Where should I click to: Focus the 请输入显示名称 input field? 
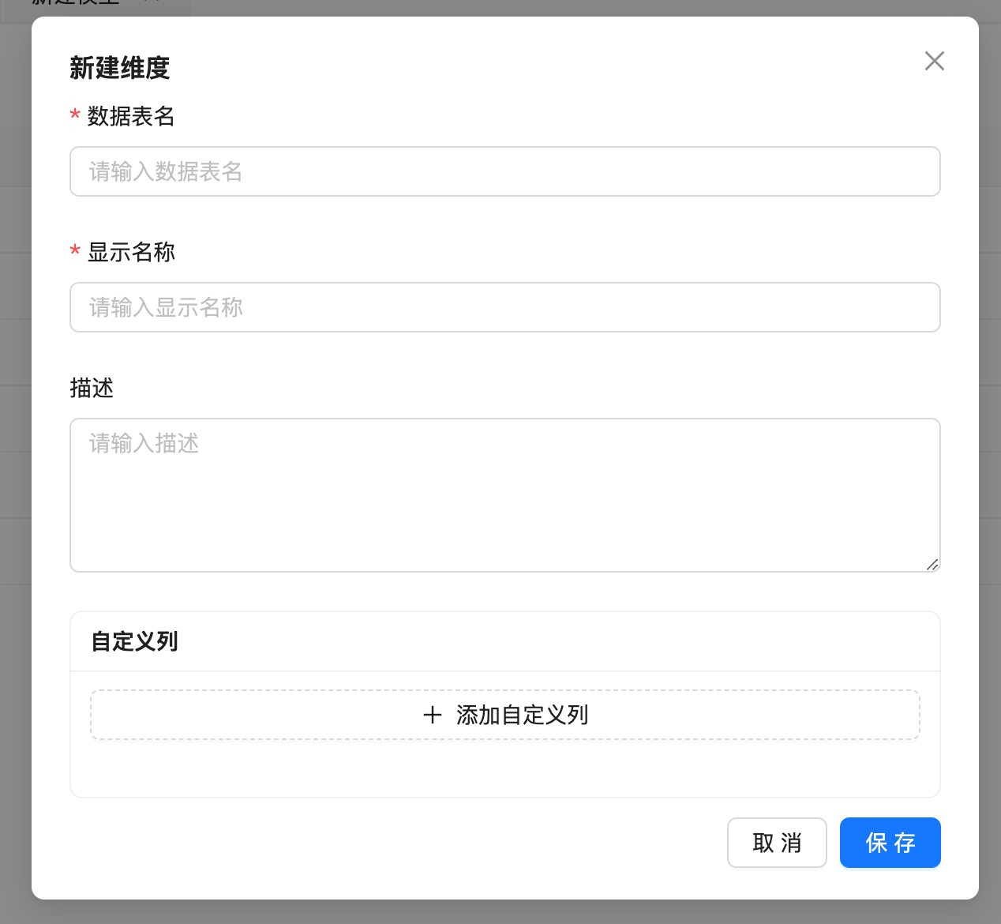pos(505,307)
